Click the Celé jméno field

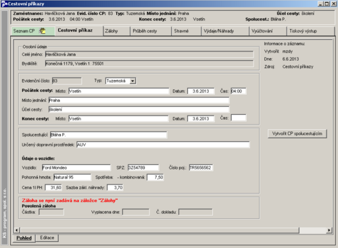[x=149, y=54]
